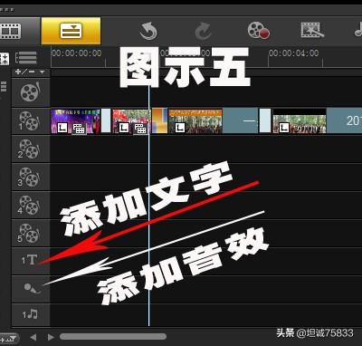The image size is (362, 346).
Task: Select the yellow Timeline View button
Action: pos(71,31)
